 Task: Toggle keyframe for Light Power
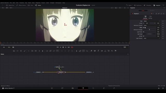pos(163,32)
